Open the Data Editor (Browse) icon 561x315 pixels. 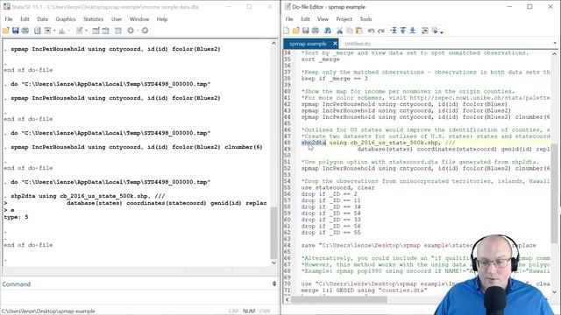point(105,31)
